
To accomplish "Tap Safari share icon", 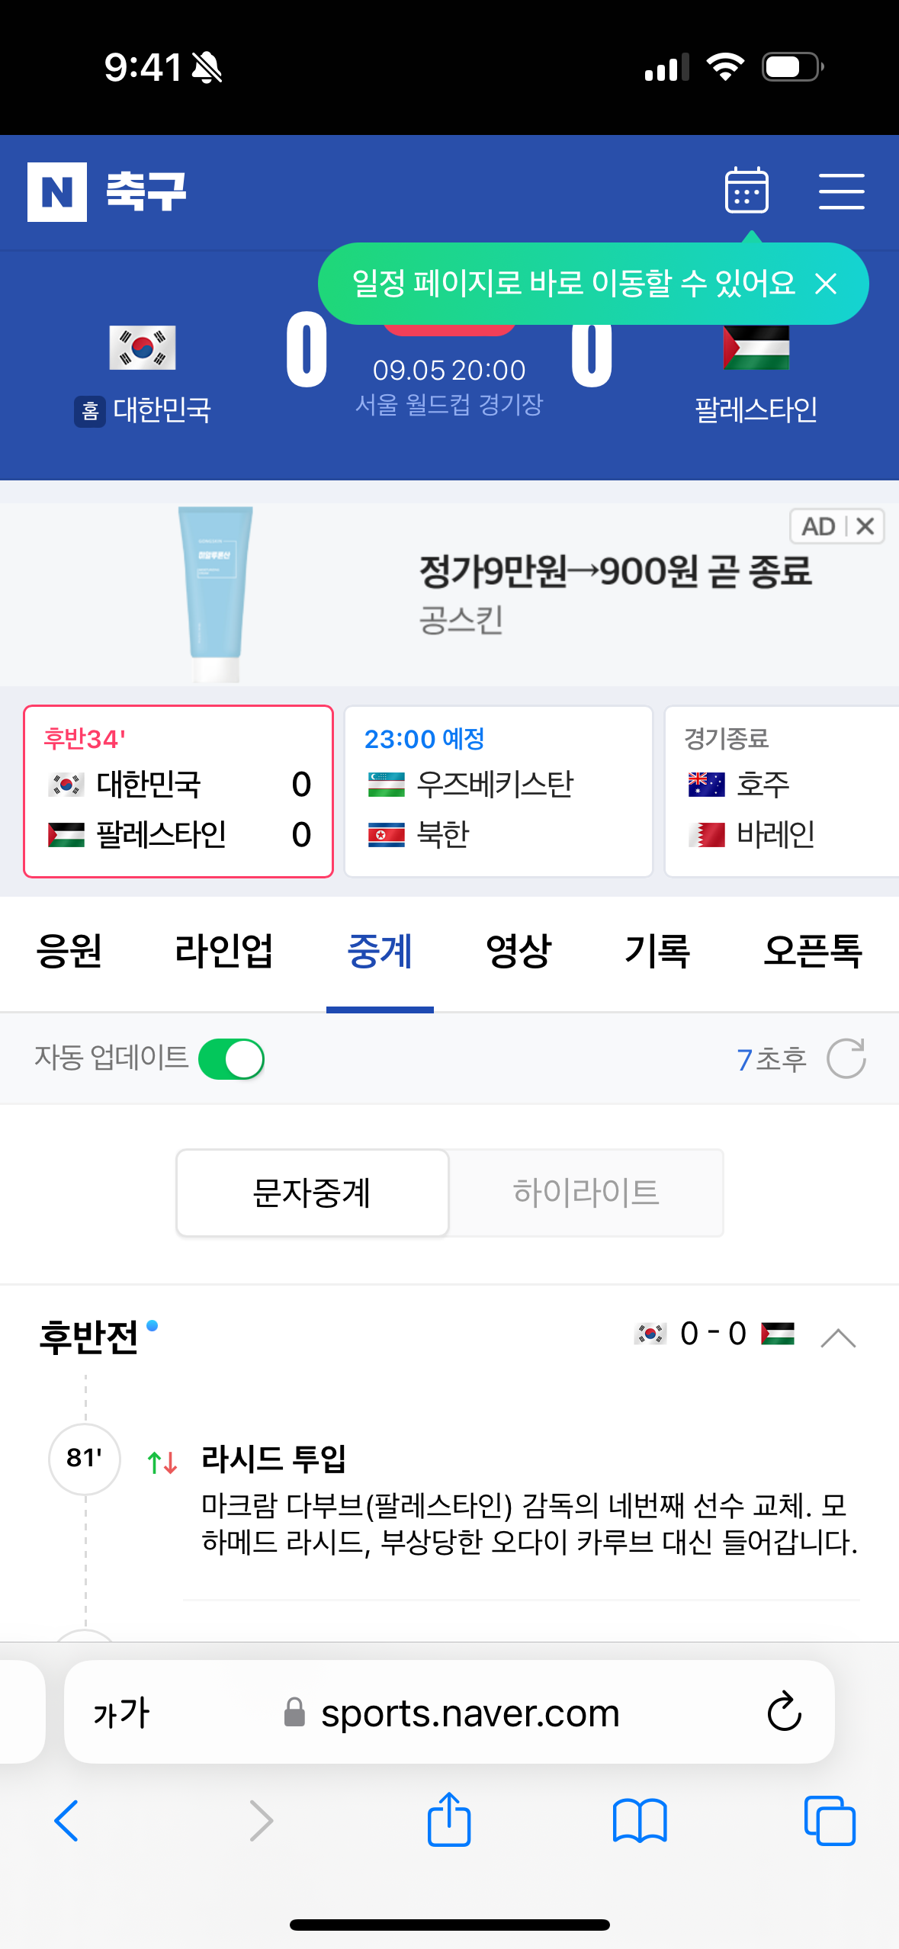I will click(449, 1819).
